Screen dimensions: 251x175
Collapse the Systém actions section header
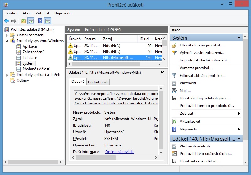tap(240, 38)
